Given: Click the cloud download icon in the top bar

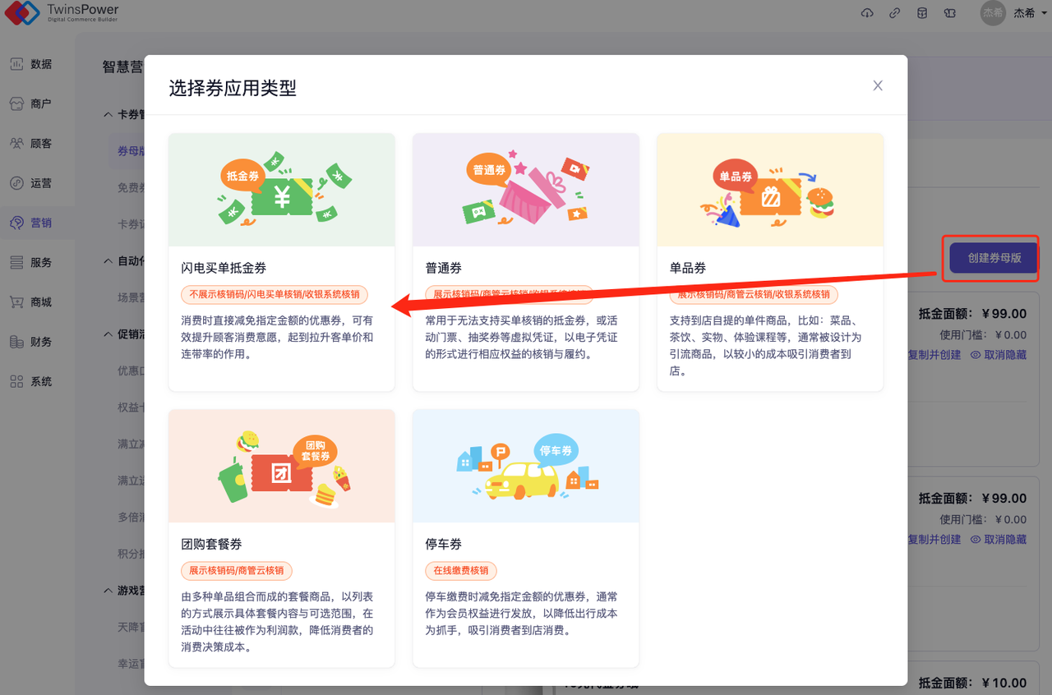Looking at the screenshot, I should pos(867,13).
